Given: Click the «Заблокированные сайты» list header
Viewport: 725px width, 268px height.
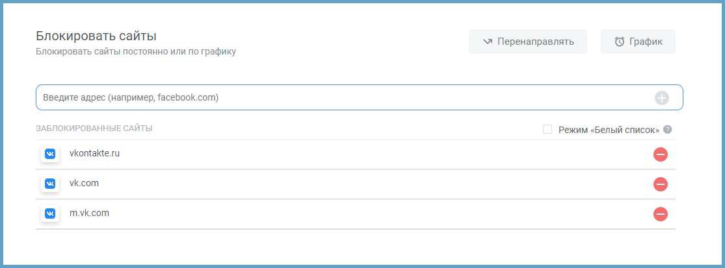Looking at the screenshot, I should (x=94, y=128).
